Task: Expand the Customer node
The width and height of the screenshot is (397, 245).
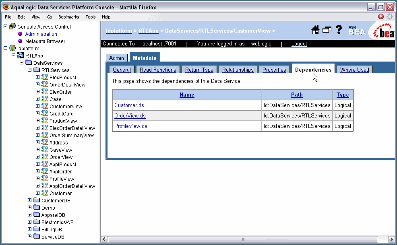Action: click(x=38, y=193)
